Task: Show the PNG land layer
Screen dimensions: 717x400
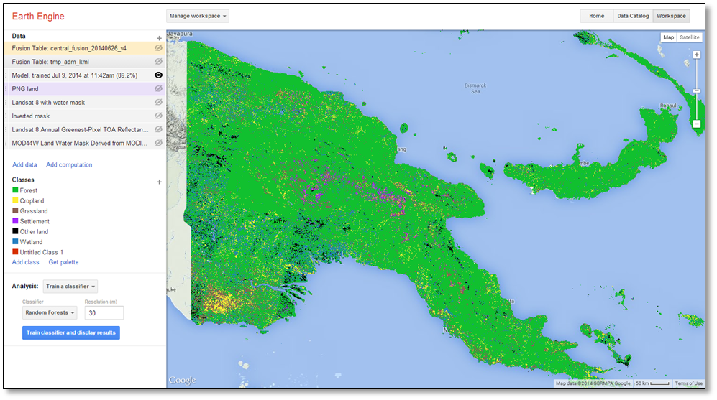Action: [158, 88]
